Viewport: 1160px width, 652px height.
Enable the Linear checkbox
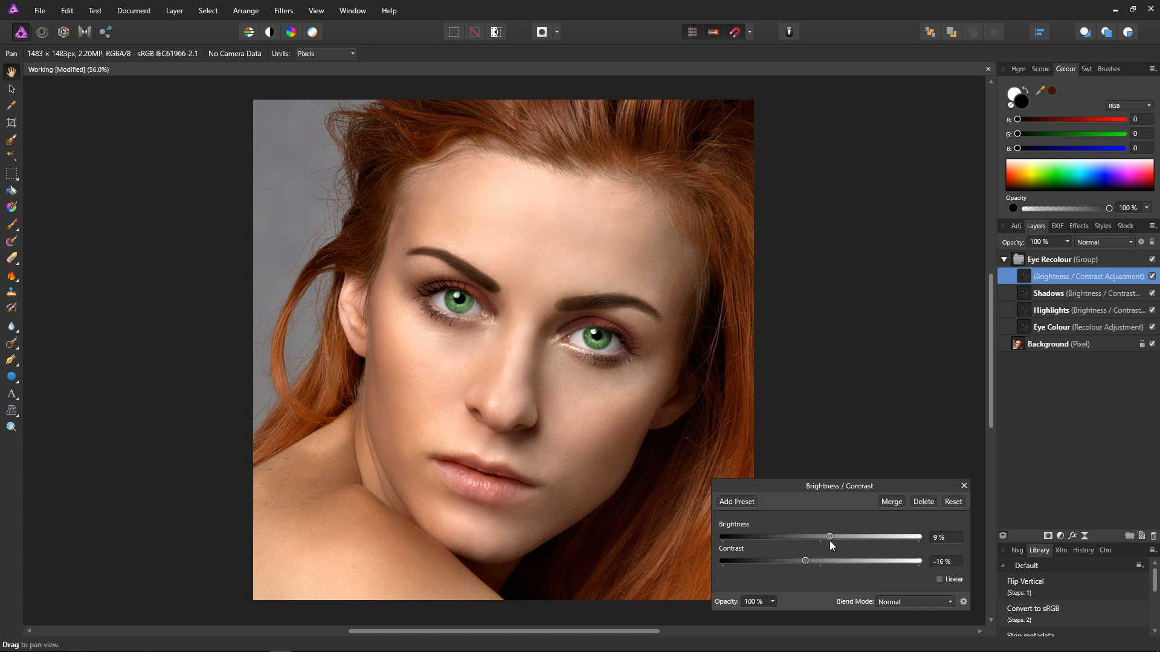click(x=939, y=579)
